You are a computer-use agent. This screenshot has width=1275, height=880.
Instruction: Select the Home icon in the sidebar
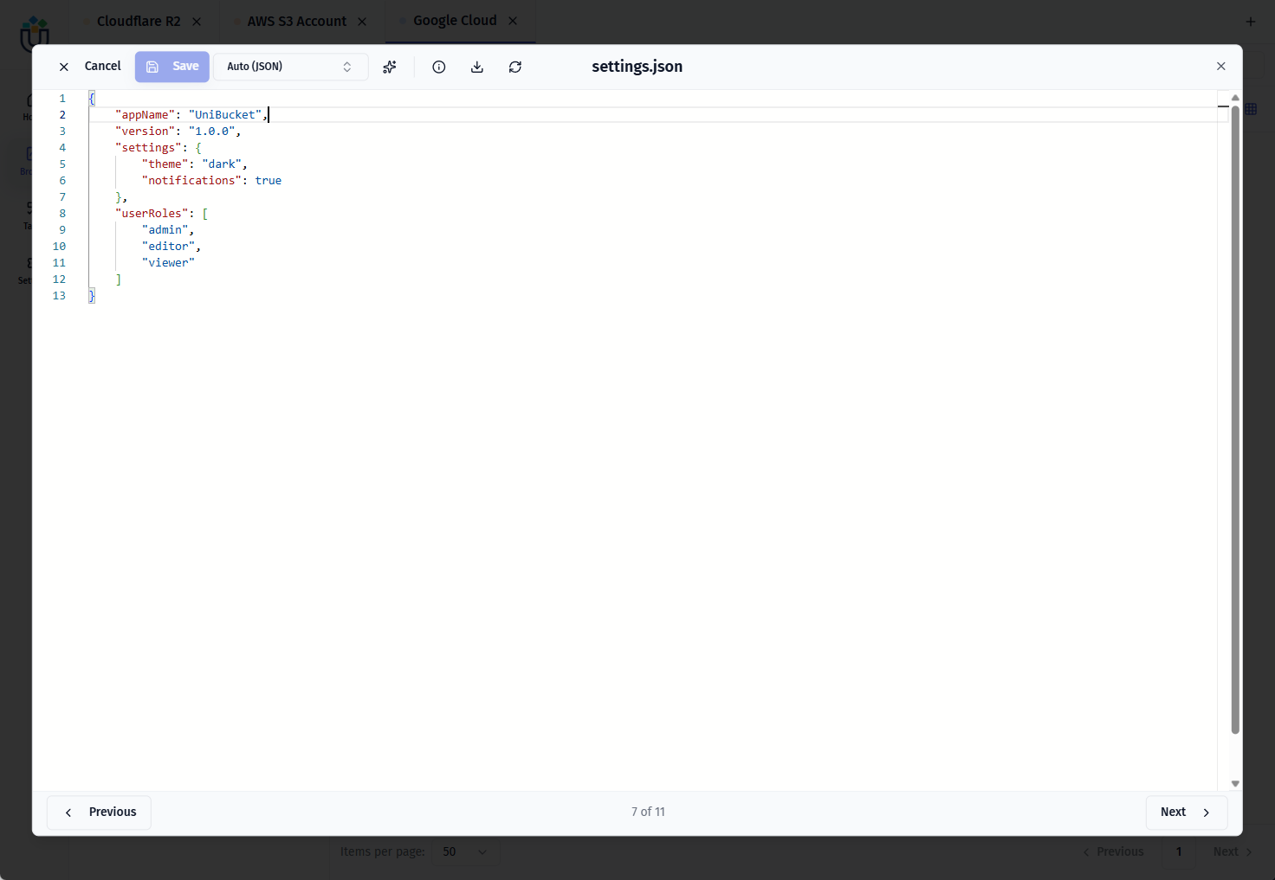click(x=29, y=100)
